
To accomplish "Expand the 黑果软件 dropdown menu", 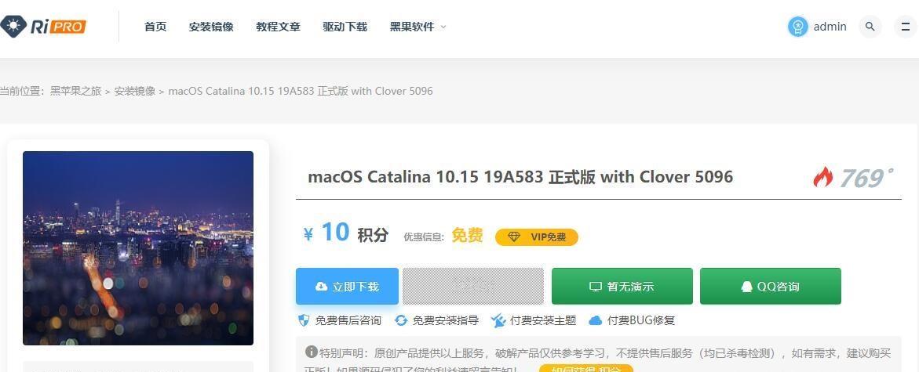I will pos(418,27).
